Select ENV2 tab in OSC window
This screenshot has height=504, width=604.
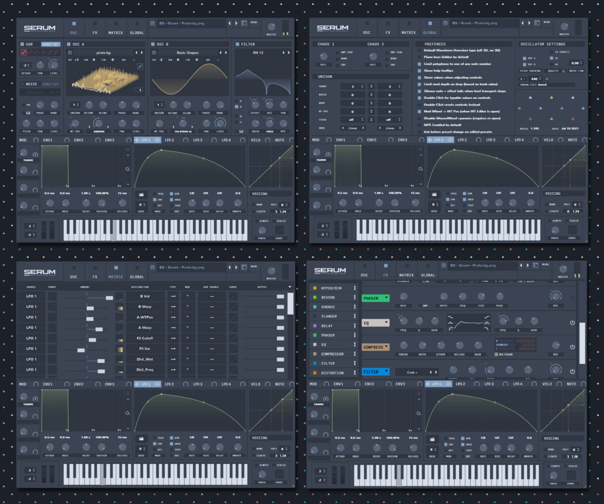pyautogui.click(x=79, y=140)
